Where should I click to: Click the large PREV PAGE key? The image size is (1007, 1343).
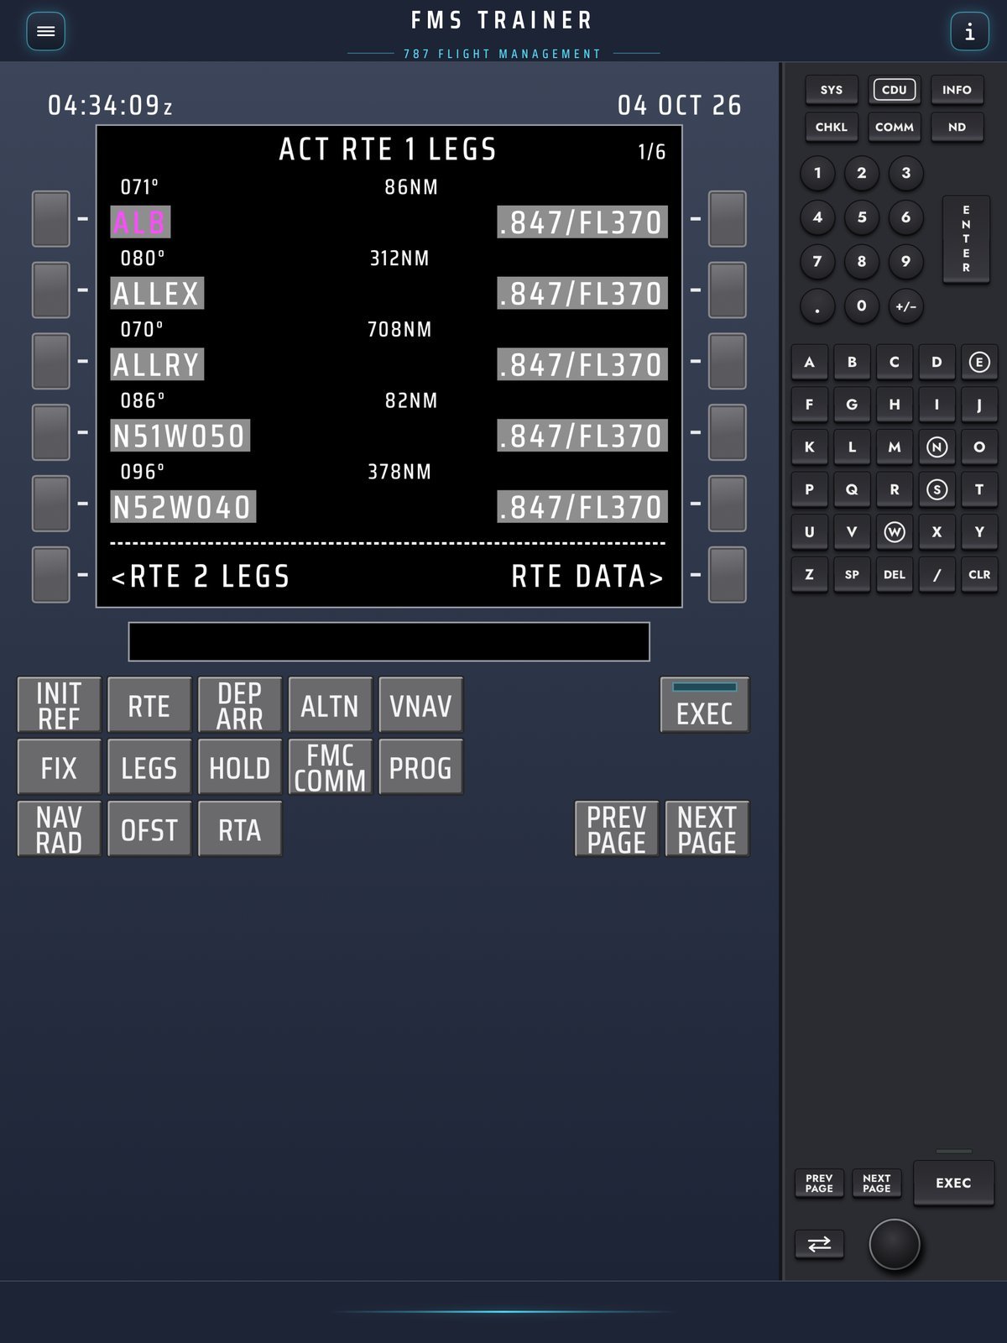point(617,829)
